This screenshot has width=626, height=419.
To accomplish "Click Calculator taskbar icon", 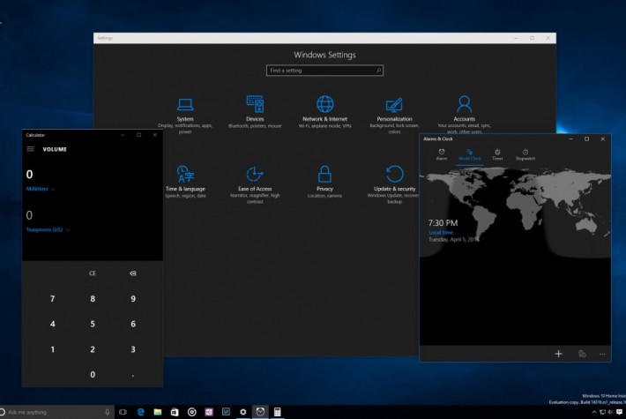I will 277,412.
